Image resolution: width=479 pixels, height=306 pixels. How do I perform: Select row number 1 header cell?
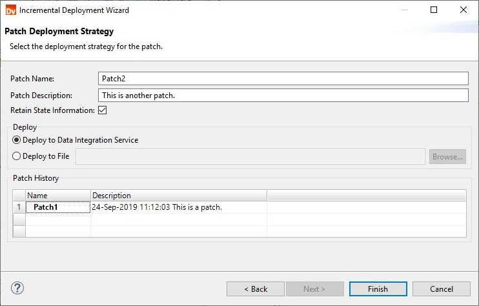point(19,207)
